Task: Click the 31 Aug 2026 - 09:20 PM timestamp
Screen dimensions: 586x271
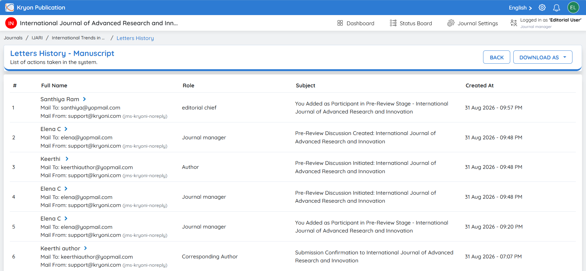Action: click(x=494, y=227)
